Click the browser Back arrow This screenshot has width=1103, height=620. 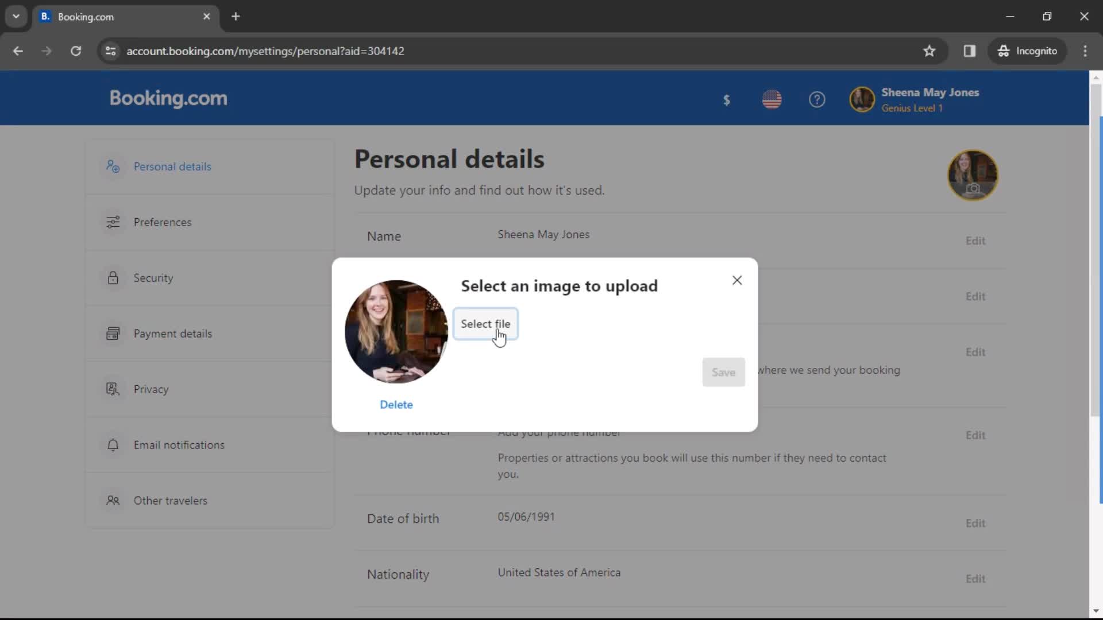pos(18,51)
